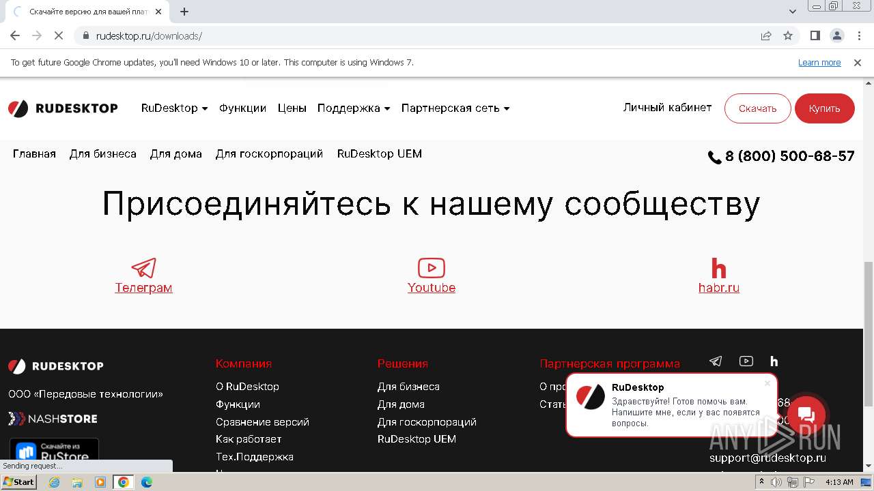Open Internet Explorer from taskbar
The image size is (874, 491).
click(x=54, y=482)
